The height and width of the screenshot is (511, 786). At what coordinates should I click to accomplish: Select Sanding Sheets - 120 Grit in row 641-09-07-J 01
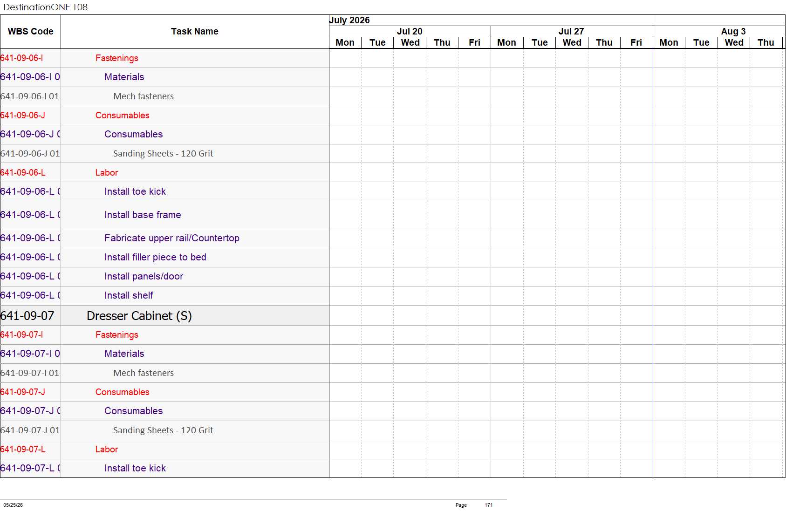coord(163,430)
